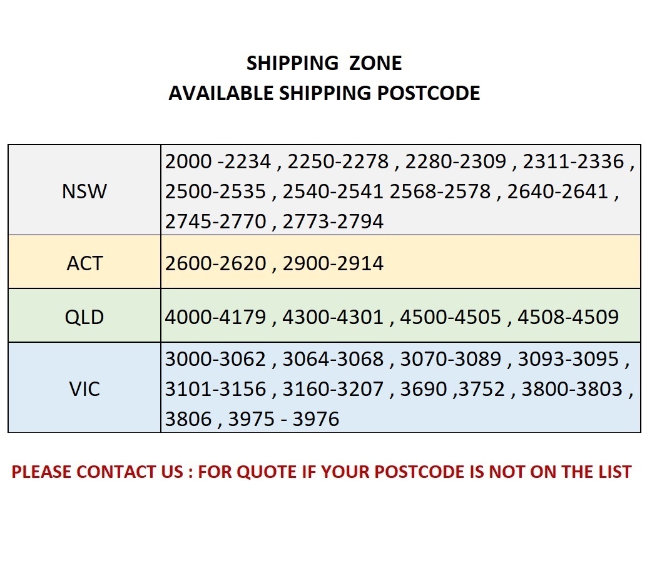
Task: Click the SHIPPING ZONE heading
Action: [324, 63]
